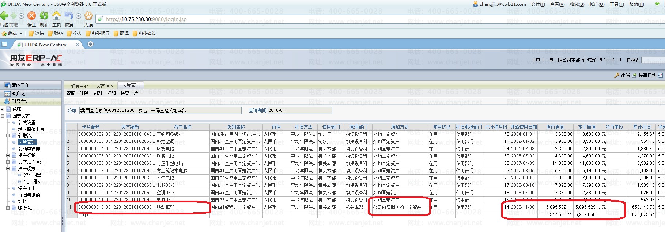The height and width of the screenshot is (232, 665).
Task: Add a new browser tab
Action: [90, 44]
